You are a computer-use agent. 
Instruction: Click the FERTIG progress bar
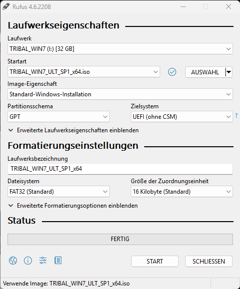pyautogui.click(x=120, y=239)
